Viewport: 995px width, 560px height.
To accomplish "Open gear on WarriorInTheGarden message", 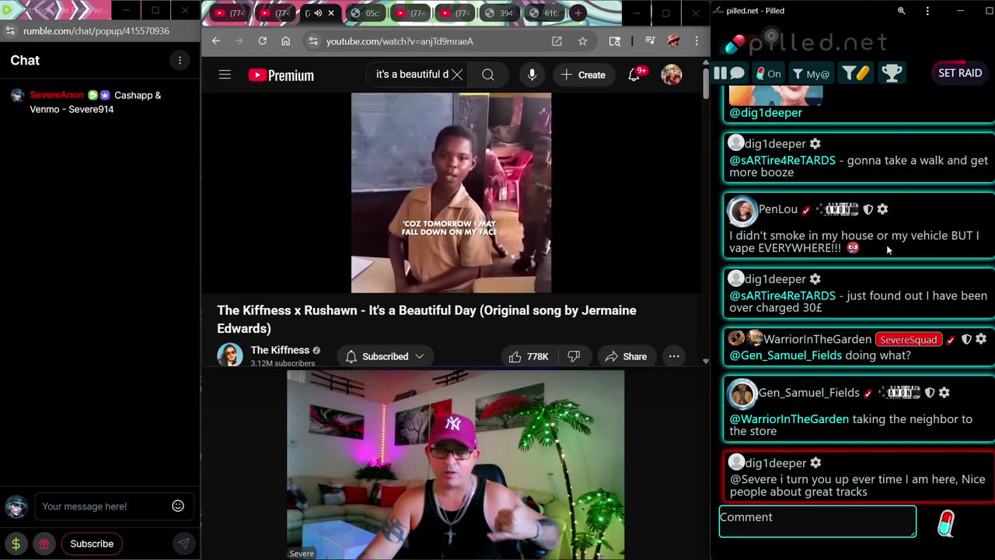I will click(981, 339).
